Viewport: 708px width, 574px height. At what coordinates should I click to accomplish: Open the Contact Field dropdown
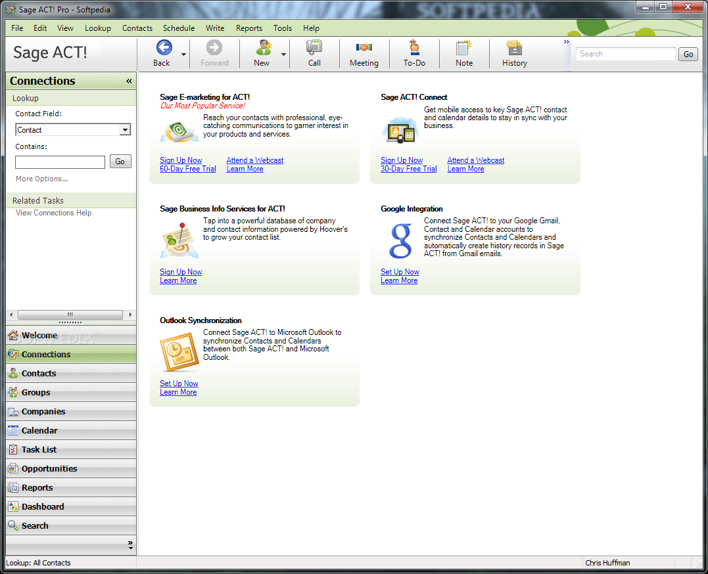click(125, 130)
